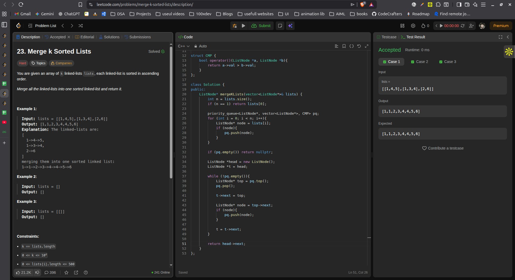Click the description panel vertical scrollbar
515x280 pixels.
(x=171, y=113)
